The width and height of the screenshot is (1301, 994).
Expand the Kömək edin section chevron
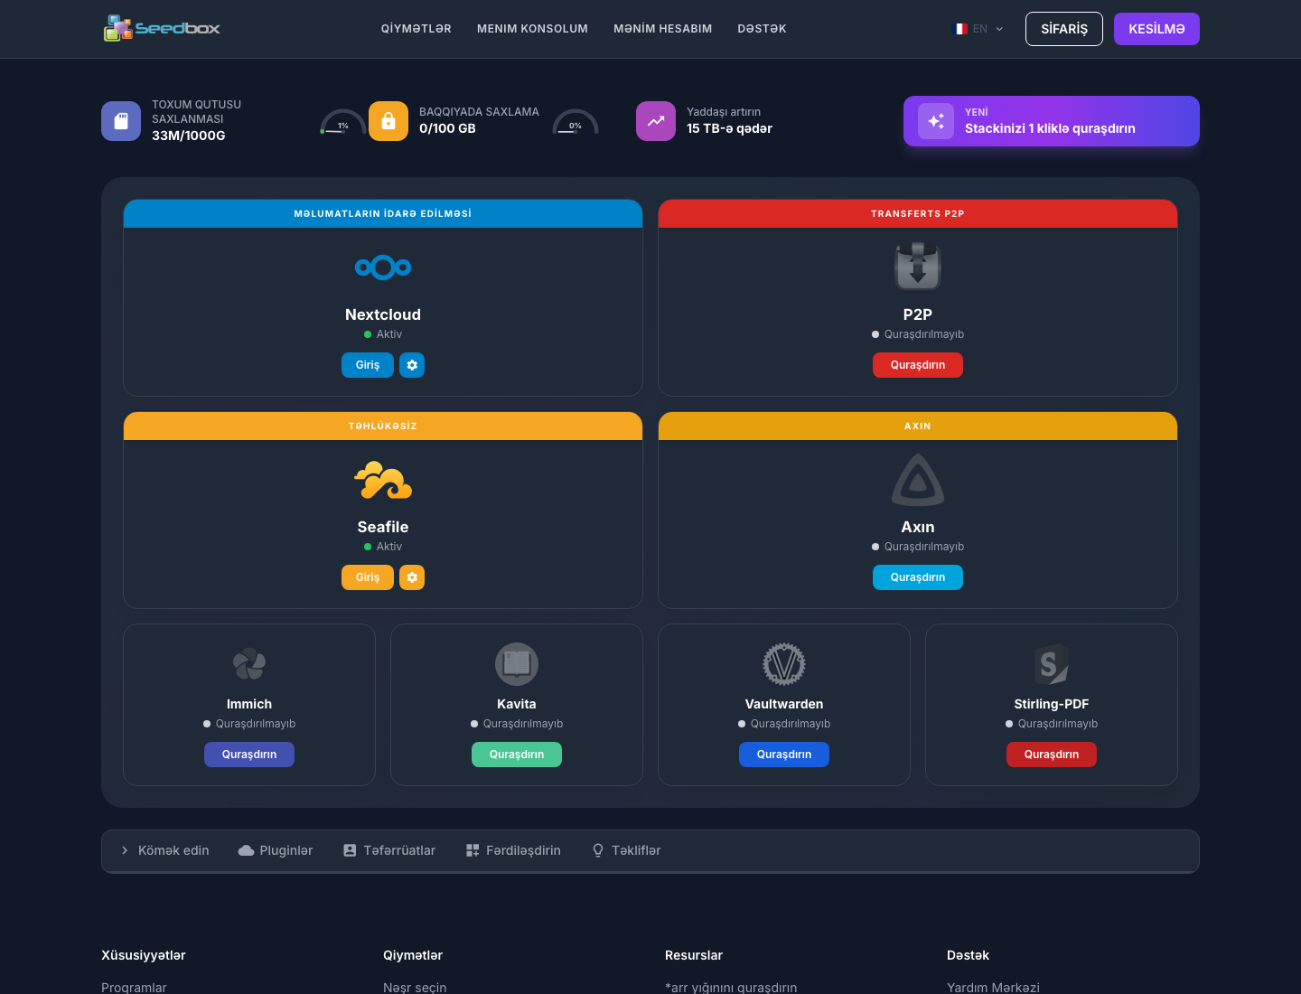(125, 850)
